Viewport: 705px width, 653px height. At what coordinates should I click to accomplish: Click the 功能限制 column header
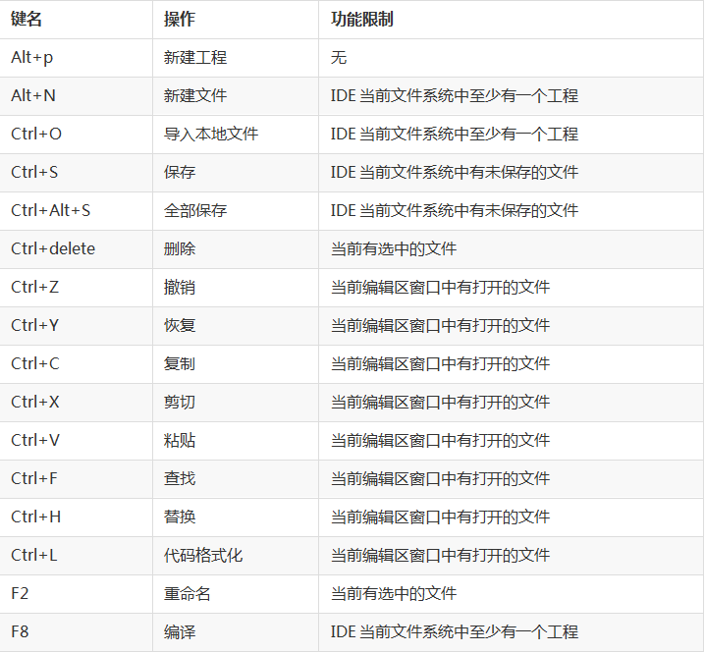pyautogui.click(x=511, y=20)
